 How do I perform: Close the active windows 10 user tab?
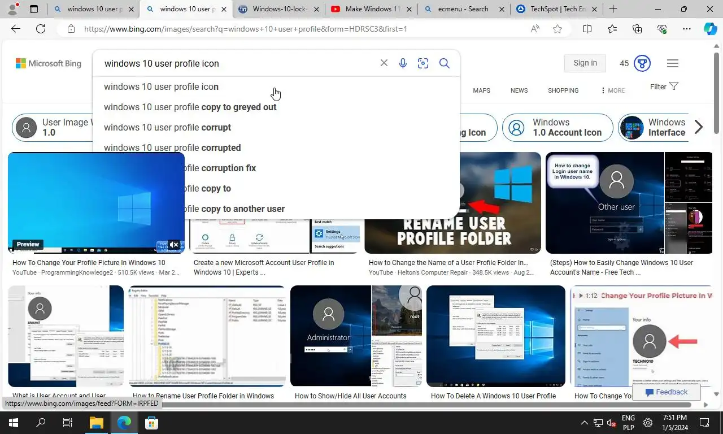coord(224,9)
